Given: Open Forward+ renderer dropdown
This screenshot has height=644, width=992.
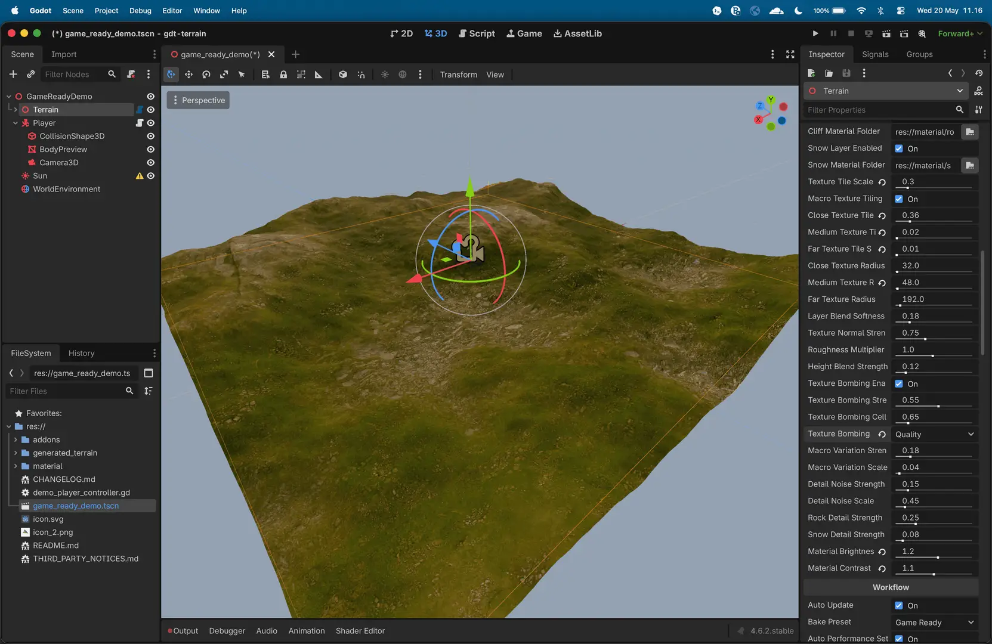Looking at the screenshot, I should point(960,33).
